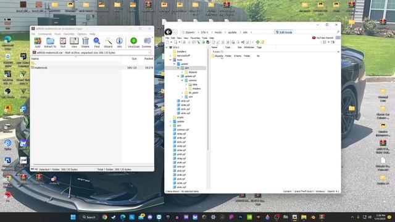Screen dimensions: 395x222
Task: Click the Windows taskbar Search box
Action: [89, 217]
